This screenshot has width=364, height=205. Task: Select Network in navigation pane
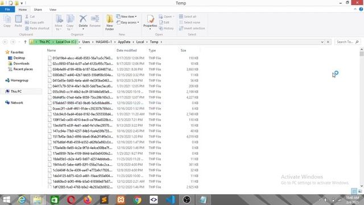tap(16, 102)
